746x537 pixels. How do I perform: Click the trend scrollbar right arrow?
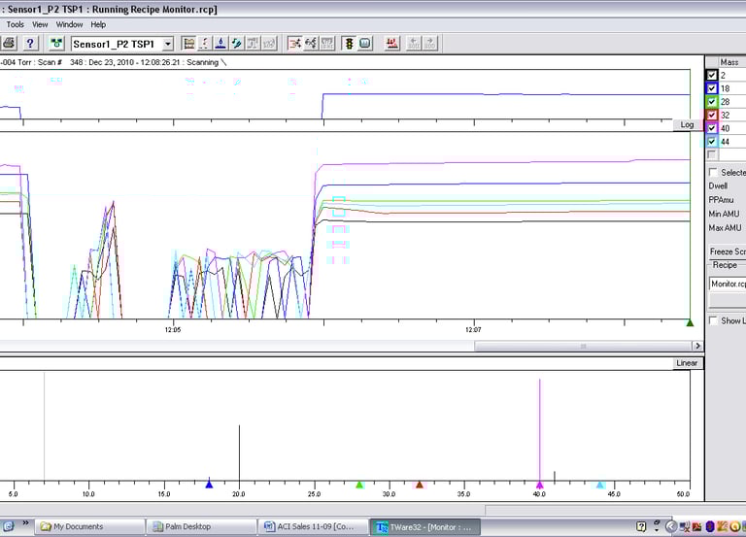click(x=696, y=346)
